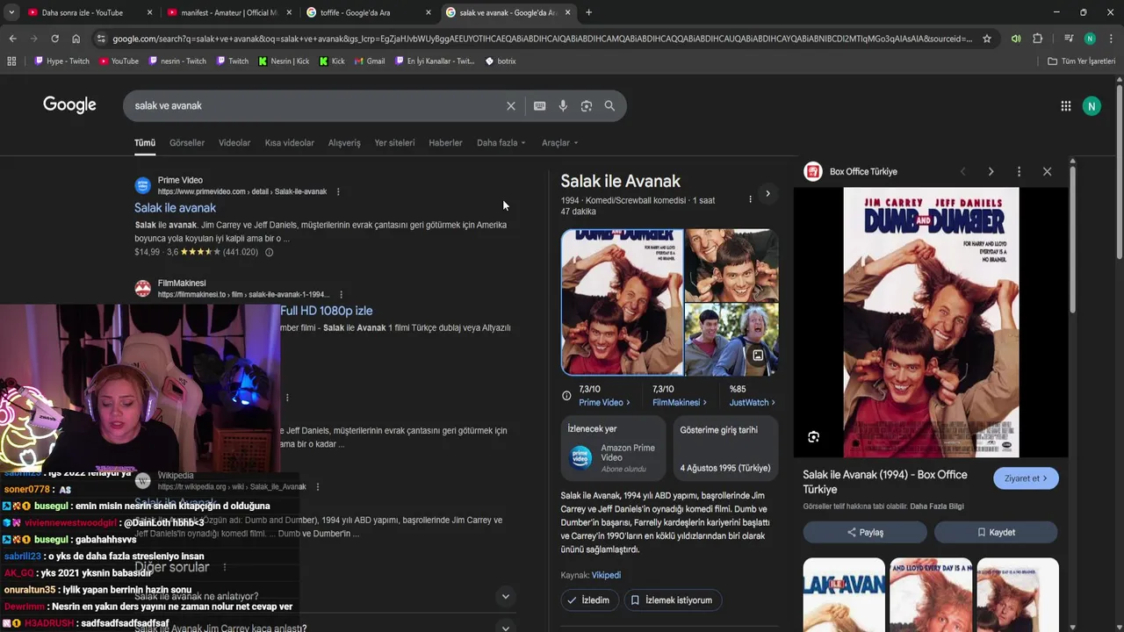Click in the Google search input field
The height and width of the screenshot is (632, 1124).
[316, 106]
